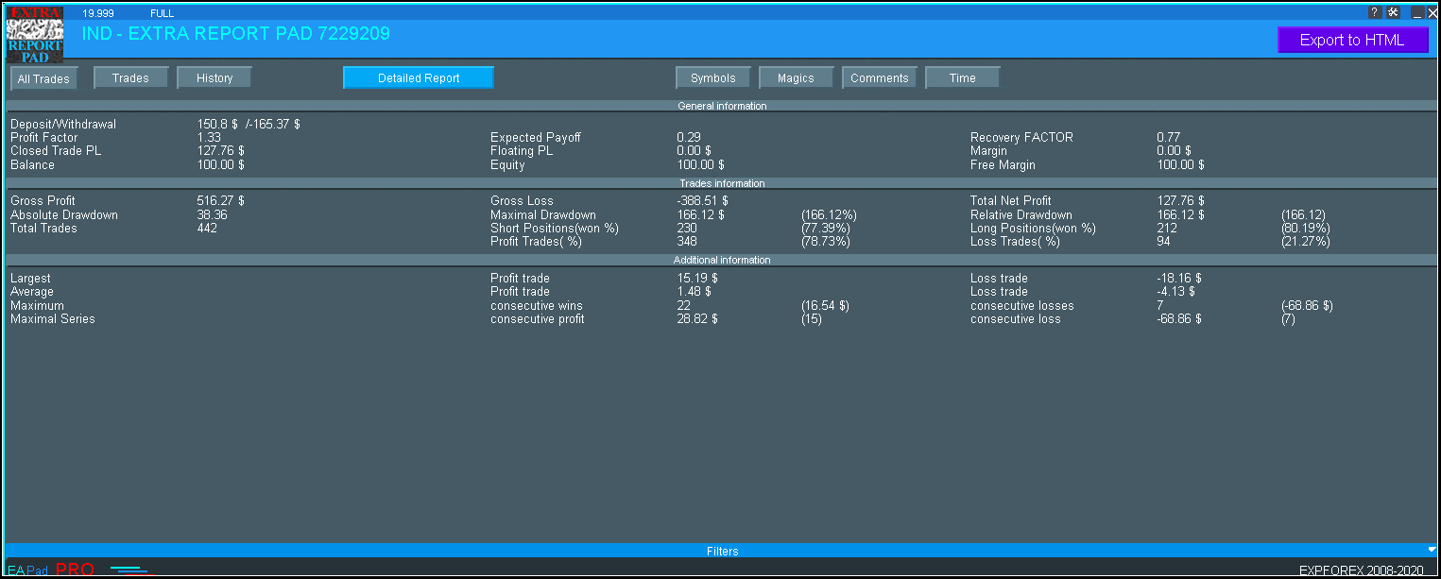Show the History tab
Image resolution: width=1441 pixels, height=579 pixels.
214,78
